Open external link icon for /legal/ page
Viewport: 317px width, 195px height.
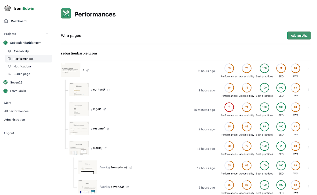[105, 109]
